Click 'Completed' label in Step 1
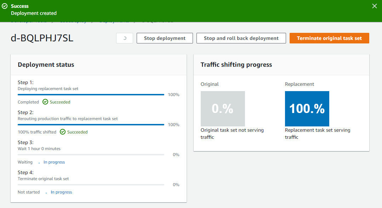 [28, 102]
